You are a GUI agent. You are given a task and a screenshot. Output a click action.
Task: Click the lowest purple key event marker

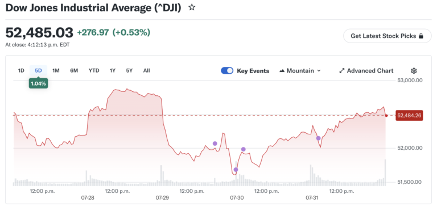(x=236, y=170)
